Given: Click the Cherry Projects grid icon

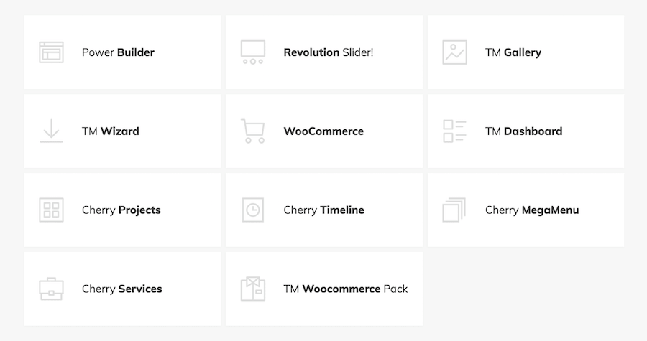Looking at the screenshot, I should click(51, 210).
